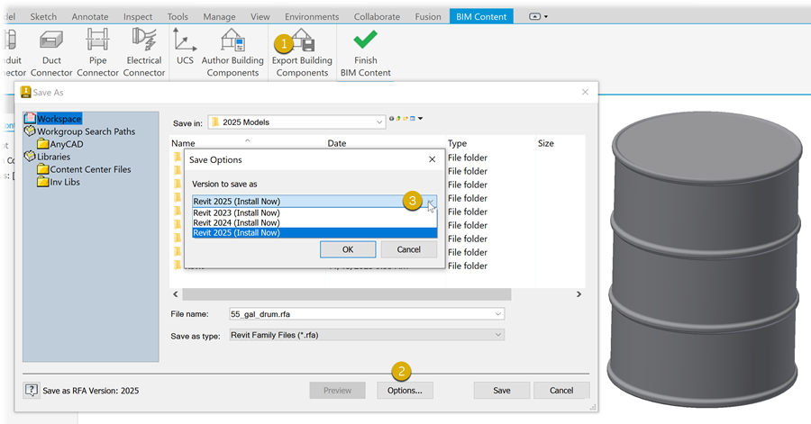The height and width of the screenshot is (424, 811).
Task: Select Revit 2023 (Install Now) option
Action: 314,212
